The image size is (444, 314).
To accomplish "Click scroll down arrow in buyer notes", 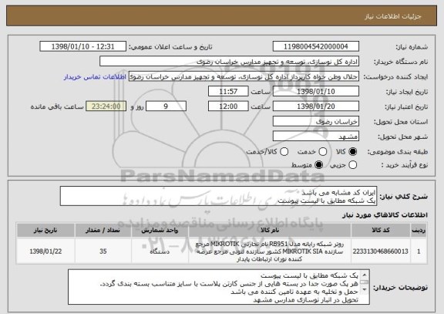I will click(x=365, y=289).
